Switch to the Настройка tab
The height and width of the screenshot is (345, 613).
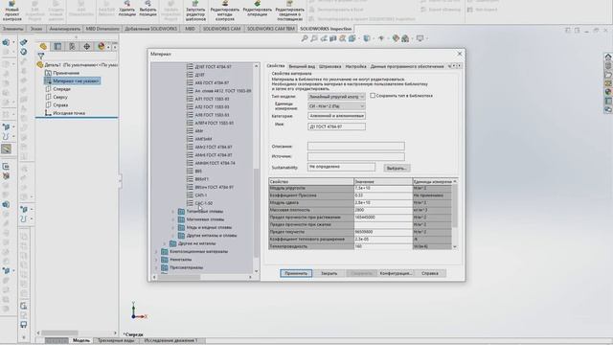click(x=355, y=66)
